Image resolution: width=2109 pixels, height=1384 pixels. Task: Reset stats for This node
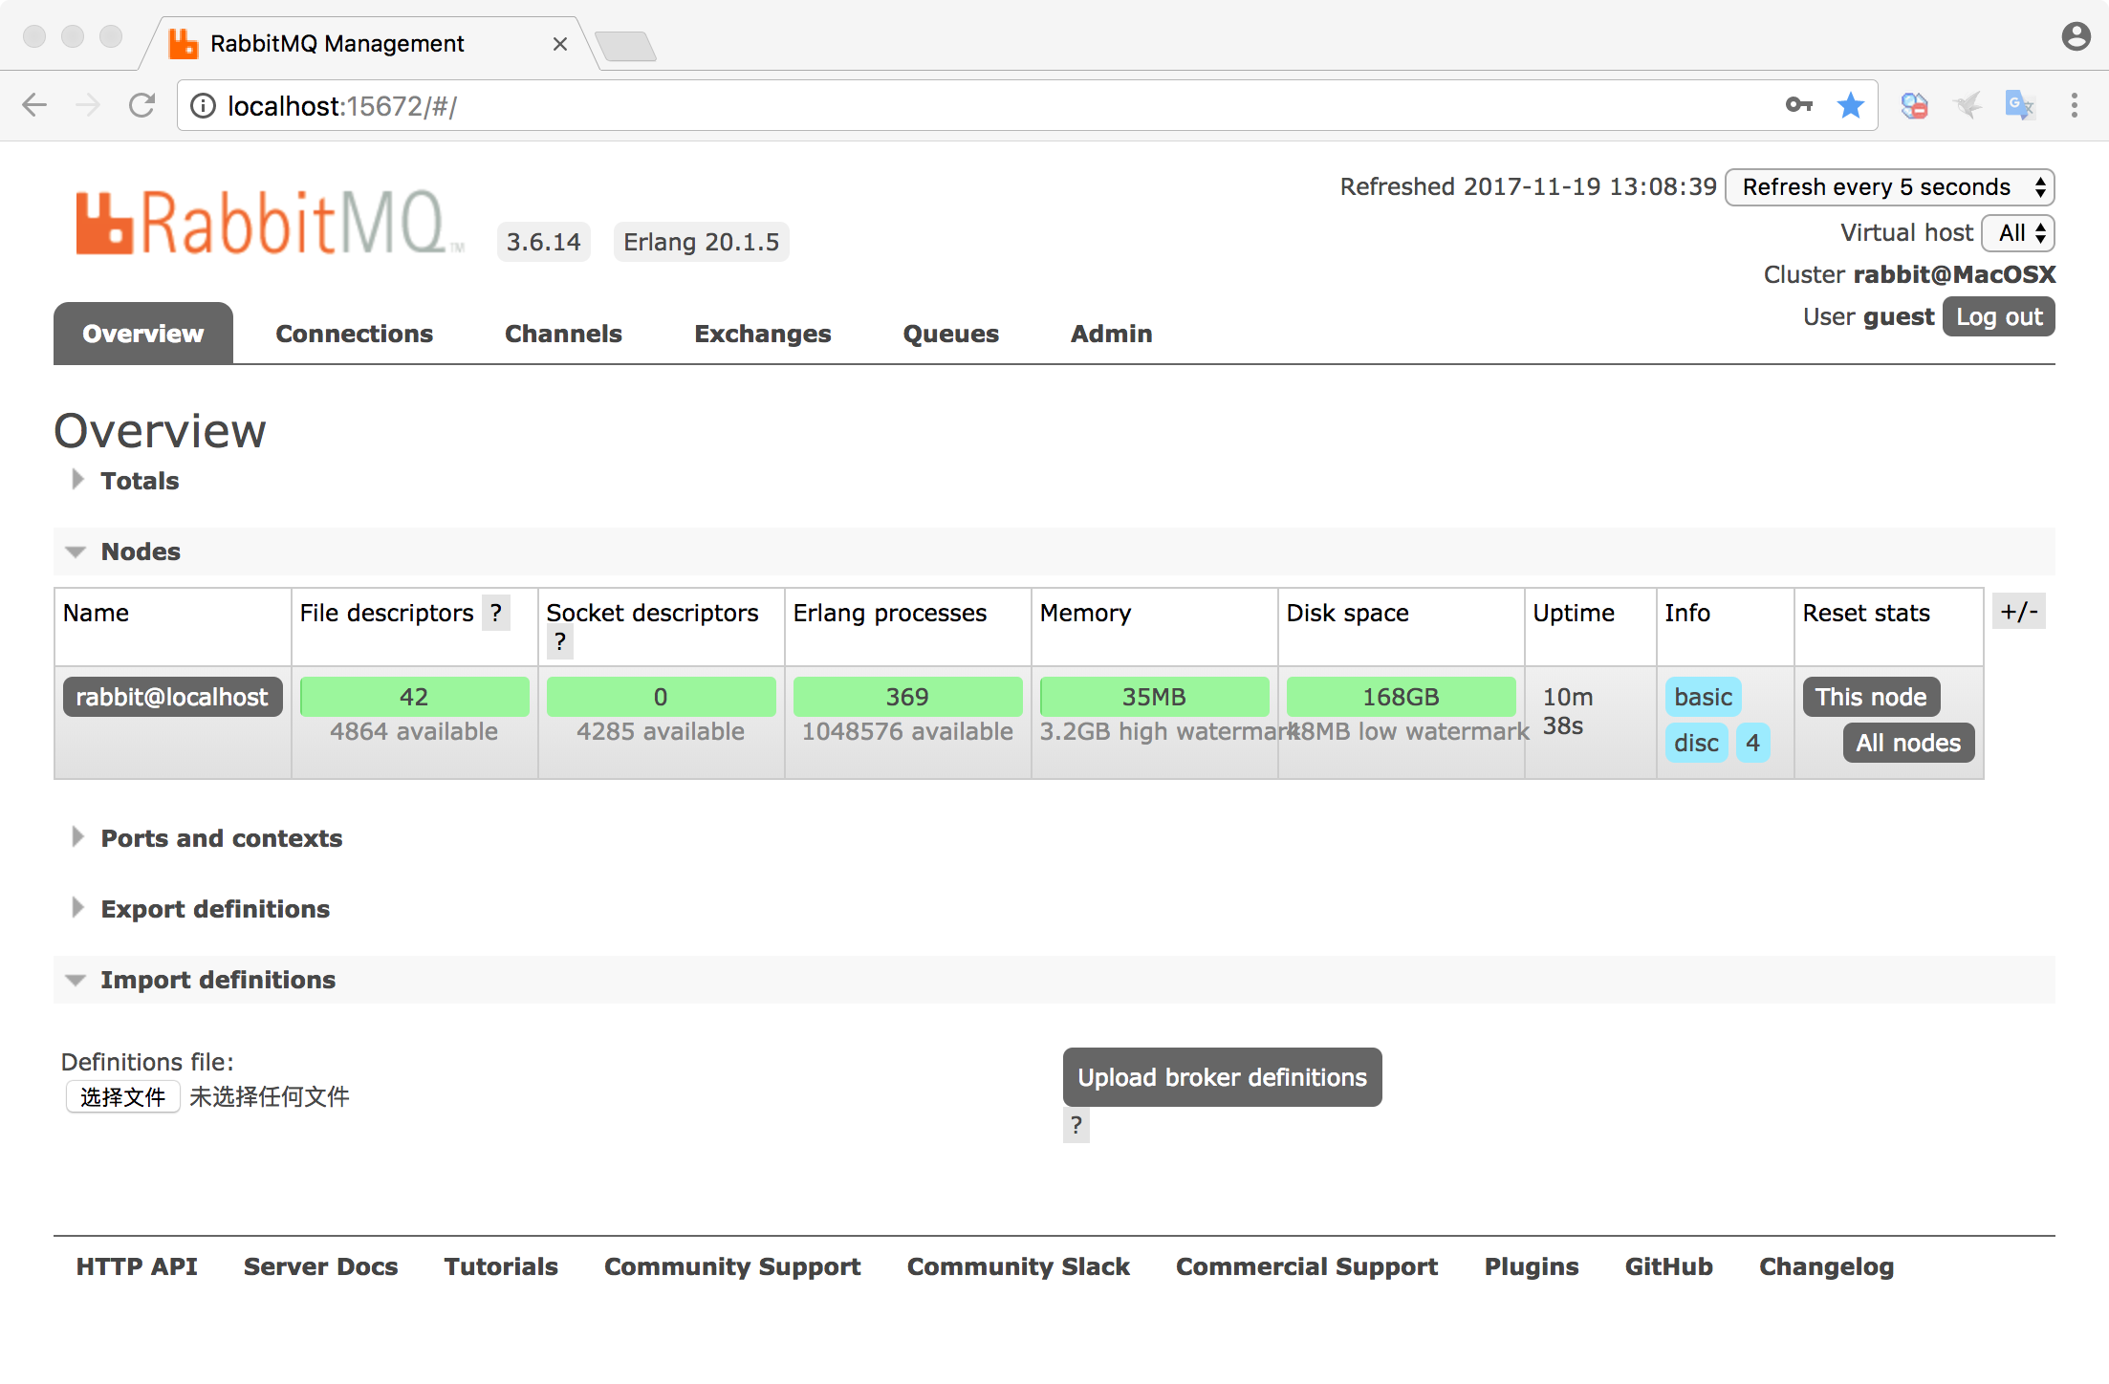(x=1871, y=697)
